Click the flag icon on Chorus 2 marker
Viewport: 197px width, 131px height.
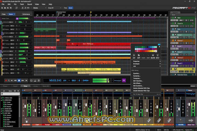pyautogui.click(x=175, y=58)
